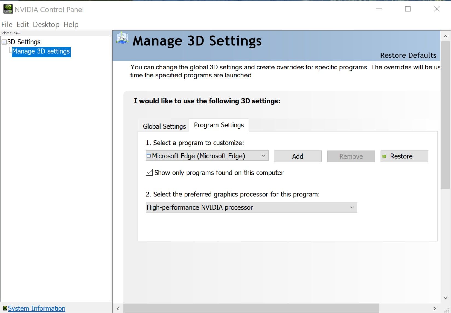
Task: Click the horizontal scrollbar thumb
Action: [251, 308]
